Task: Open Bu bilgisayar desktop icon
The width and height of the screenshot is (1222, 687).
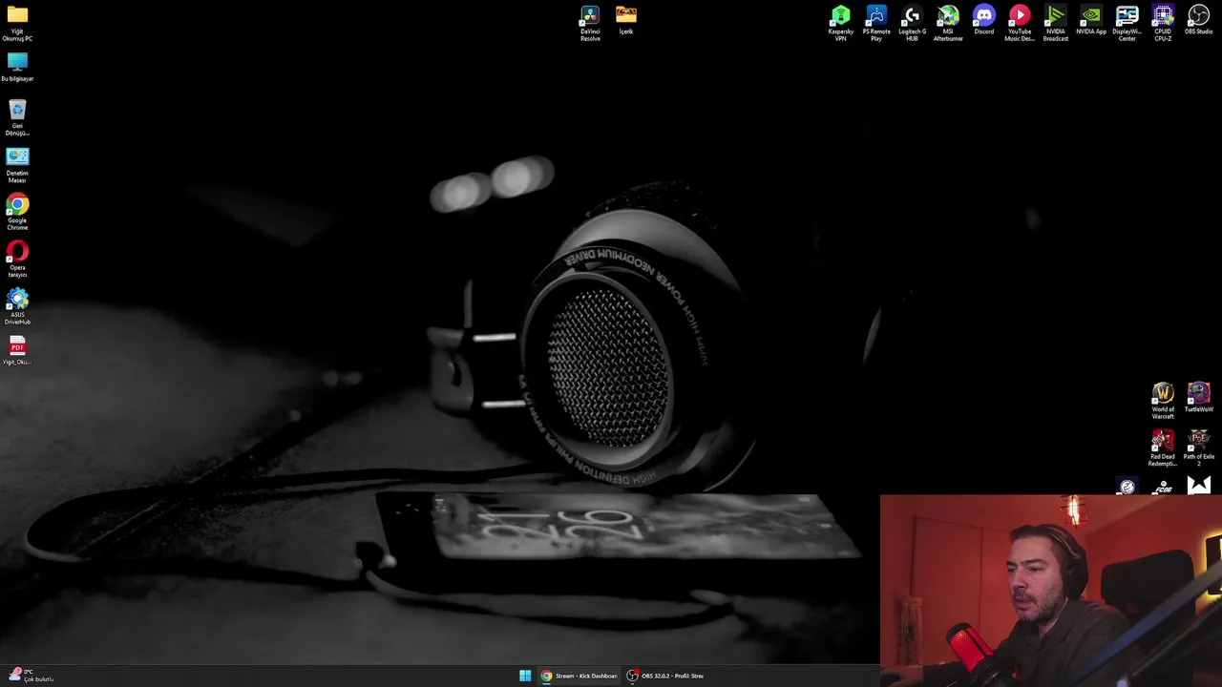Action: [17, 67]
